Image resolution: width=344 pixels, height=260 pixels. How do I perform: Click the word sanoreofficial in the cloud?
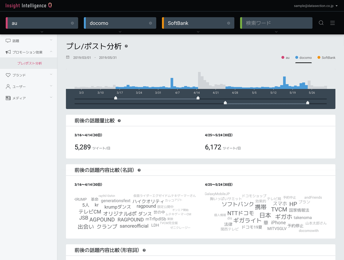point(134,226)
